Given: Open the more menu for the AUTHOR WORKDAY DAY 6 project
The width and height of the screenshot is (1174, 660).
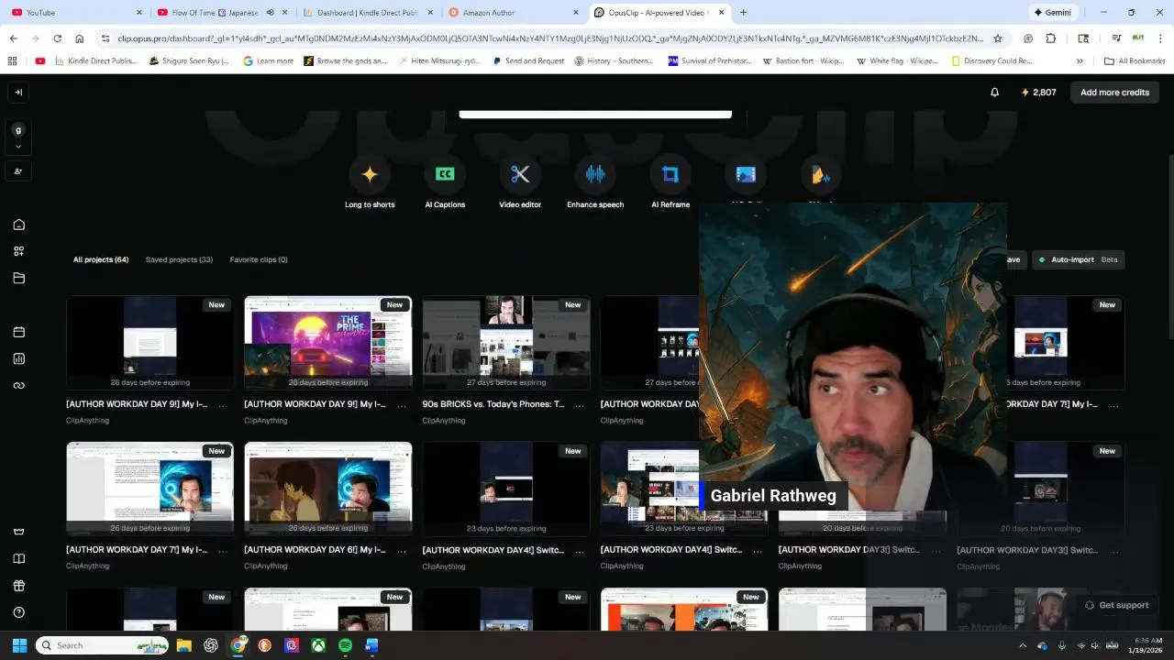Looking at the screenshot, I should tap(401, 550).
